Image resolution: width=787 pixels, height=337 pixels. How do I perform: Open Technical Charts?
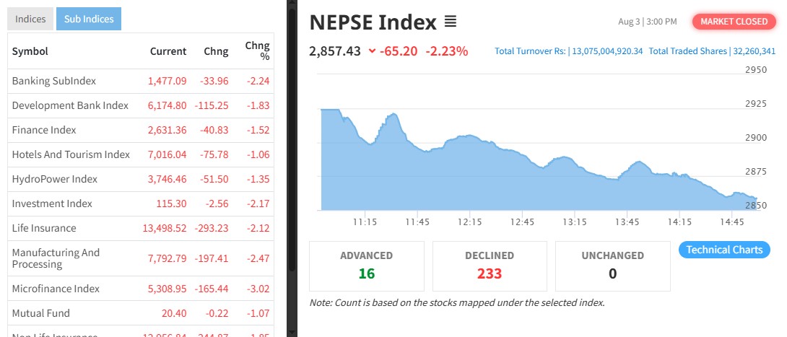pos(724,250)
